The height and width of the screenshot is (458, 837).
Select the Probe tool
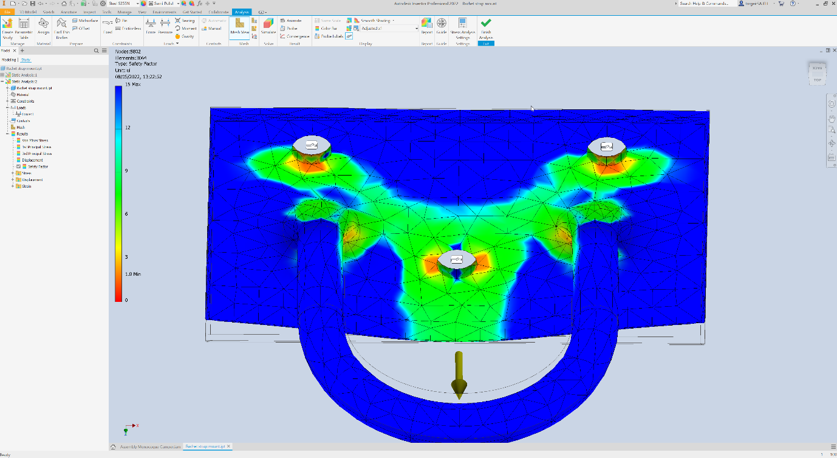coord(289,29)
